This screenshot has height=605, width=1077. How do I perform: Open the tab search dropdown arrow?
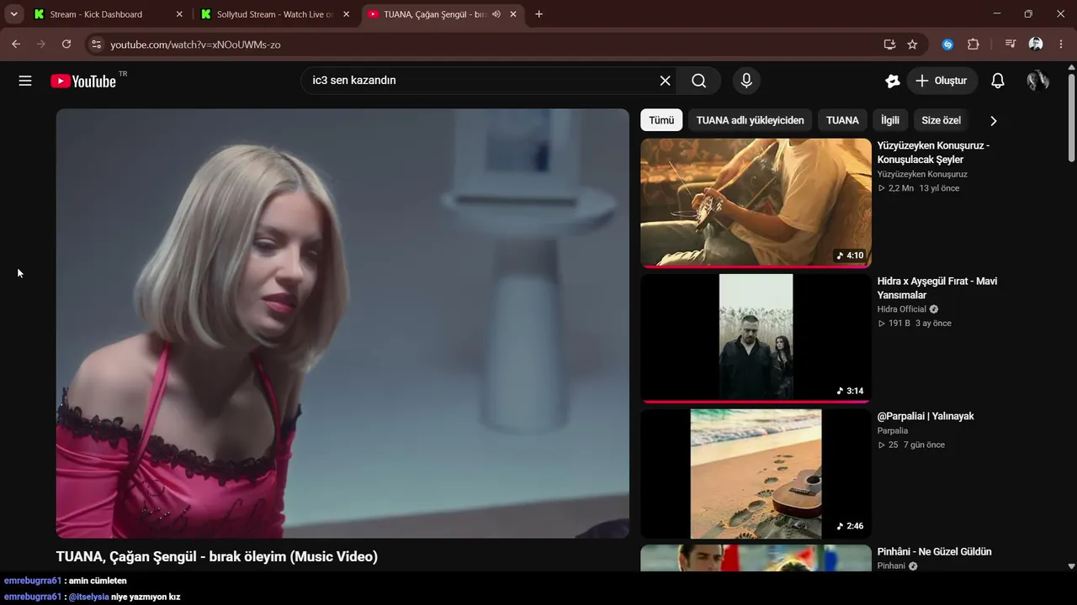13,14
